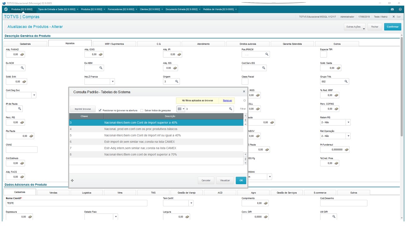Click Imprimir browse button

point(83,109)
